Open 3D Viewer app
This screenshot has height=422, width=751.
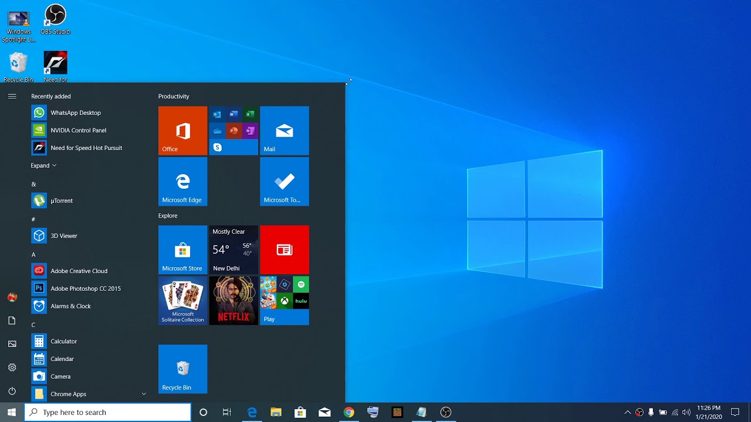coord(88,236)
